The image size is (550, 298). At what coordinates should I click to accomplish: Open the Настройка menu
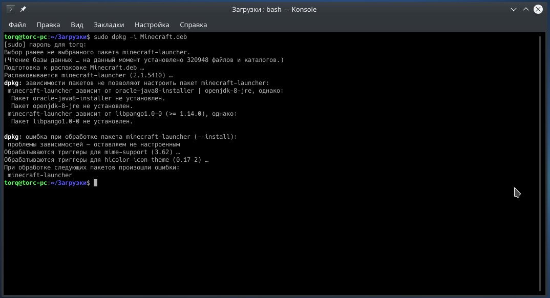click(x=152, y=25)
